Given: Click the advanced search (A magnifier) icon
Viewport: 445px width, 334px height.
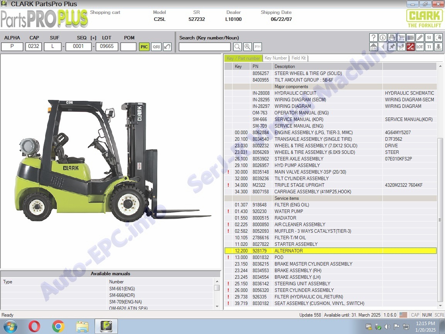Looking at the screenshot, I should click(248, 47).
